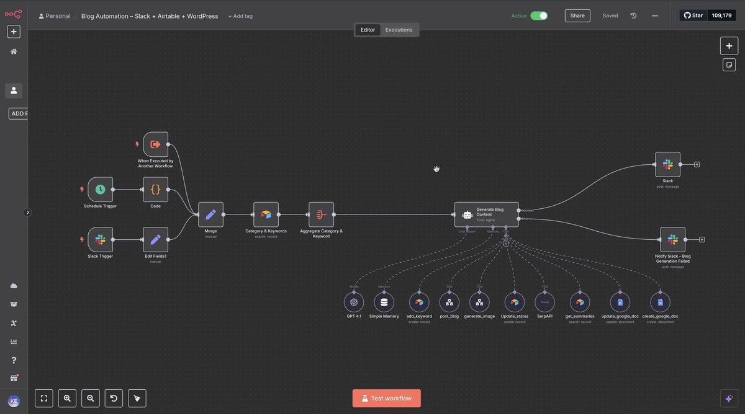
Task: Select the post_blog tool node
Action: [449, 302]
